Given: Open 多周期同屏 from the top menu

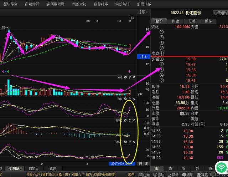Looking at the screenshot, I should tap(56, 4).
